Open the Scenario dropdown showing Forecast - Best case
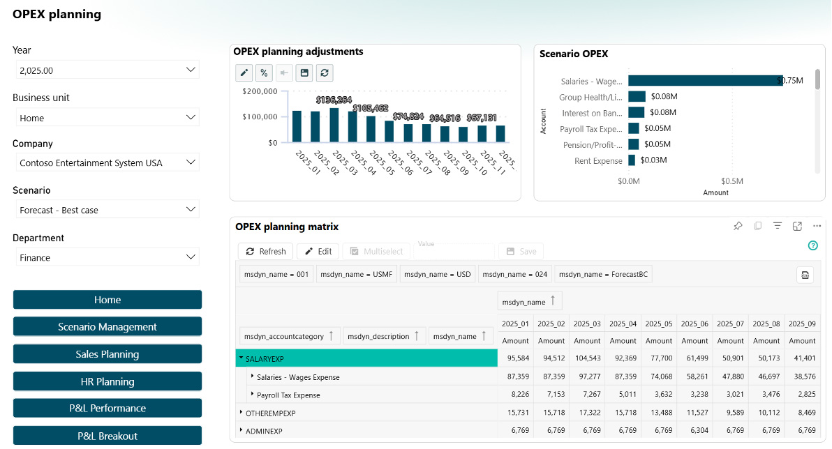Screen dimensions: 832x449 pos(107,210)
